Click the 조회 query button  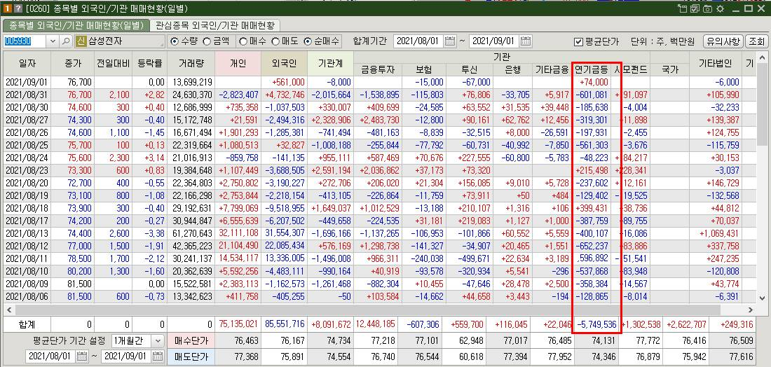pyautogui.click(x=756, y=42)
